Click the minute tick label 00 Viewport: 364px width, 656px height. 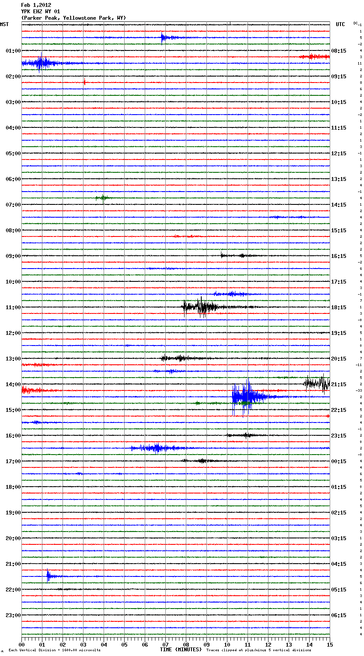pos(21,644)
